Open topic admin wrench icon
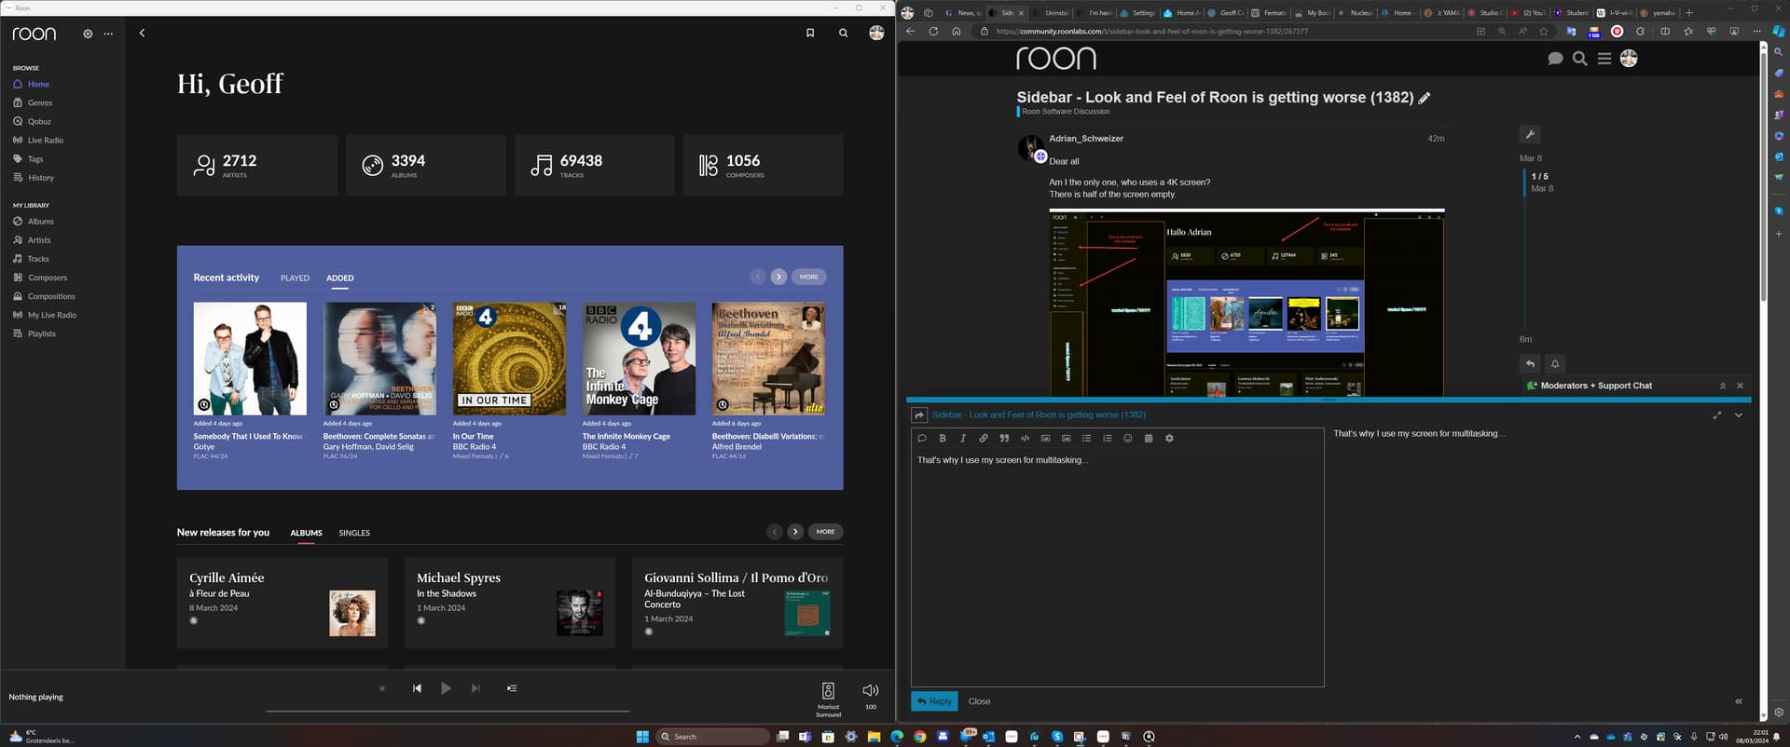This screenshot has height=747, width=1790. tap(1530, 134)
